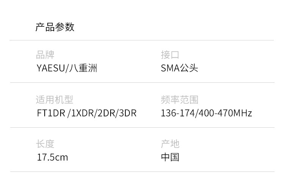Click the 长度 label
Viewport: 284px width, 190px height.
[x=45, y=144]
